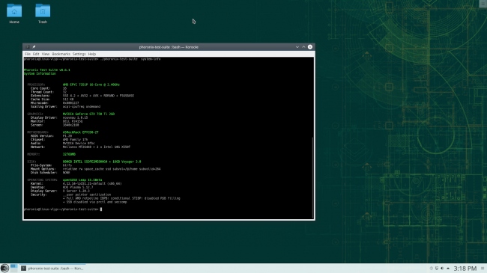Open the Settings menu in Konsole

(79, 54)
